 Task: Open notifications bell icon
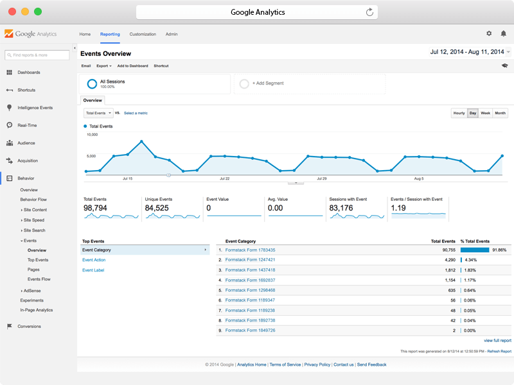[504, 33]
